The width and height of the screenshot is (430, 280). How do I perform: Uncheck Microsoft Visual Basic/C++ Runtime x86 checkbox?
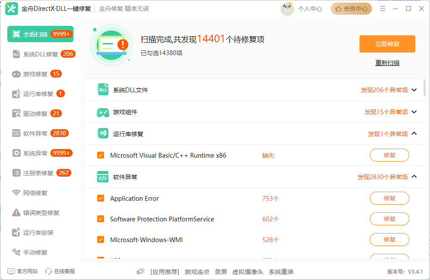coord(101,155)
